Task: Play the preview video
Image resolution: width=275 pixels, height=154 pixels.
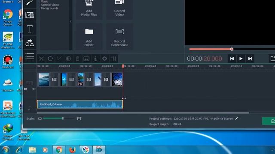Action: coord(241,59)
